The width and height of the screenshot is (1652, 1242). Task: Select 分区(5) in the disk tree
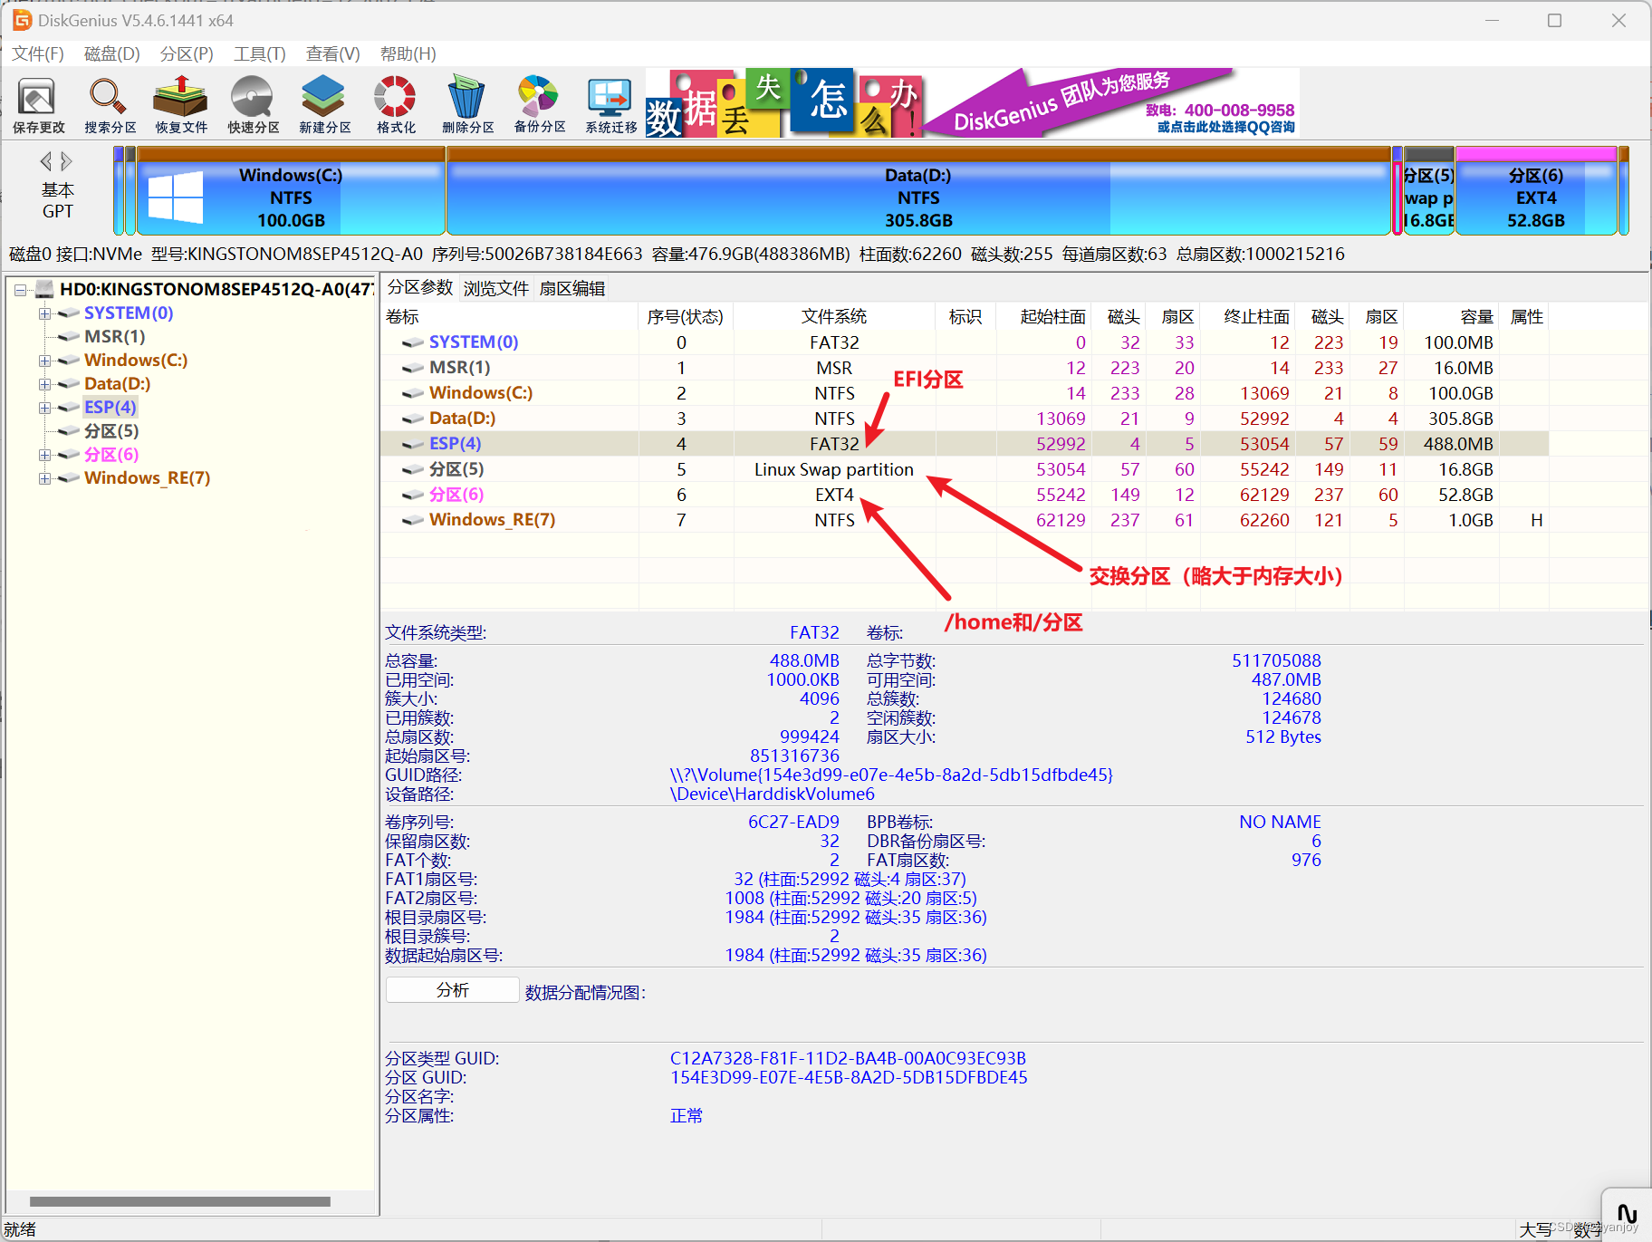coord(111,431)
